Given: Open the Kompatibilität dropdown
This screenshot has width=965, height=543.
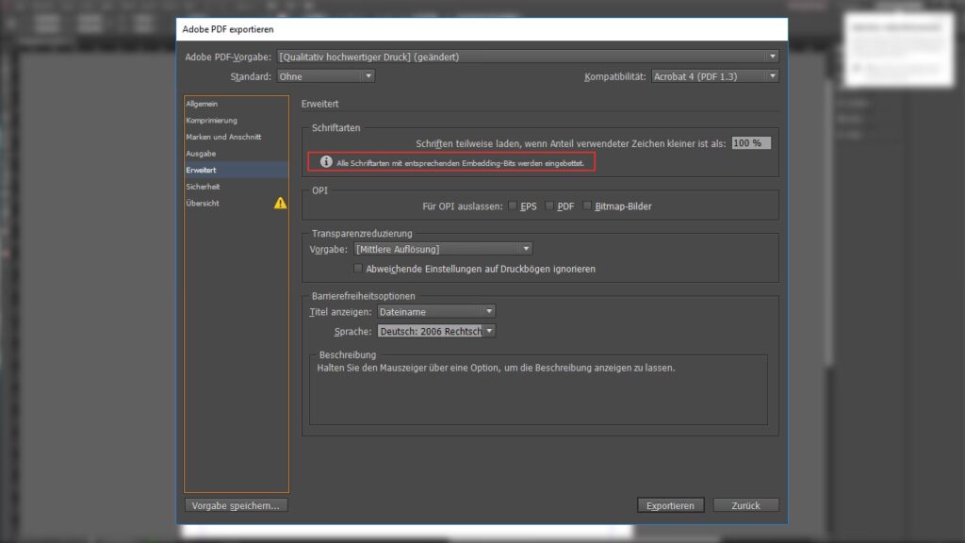Looking at the screenshot, I should coord(715,75).
